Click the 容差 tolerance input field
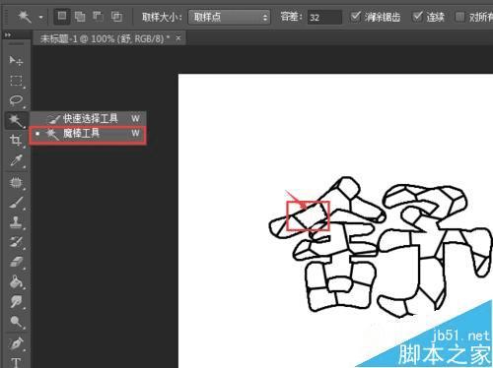 tap(324, 17)
